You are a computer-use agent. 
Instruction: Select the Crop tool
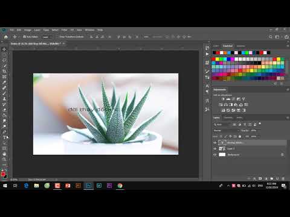[x=4, y=71]
